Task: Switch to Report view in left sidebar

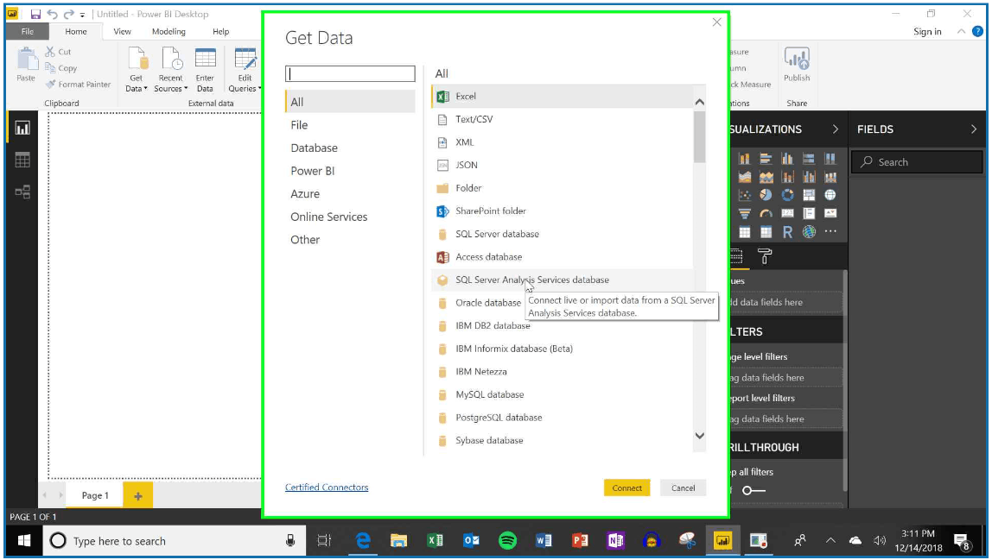Action: click(x=22, y=129)
